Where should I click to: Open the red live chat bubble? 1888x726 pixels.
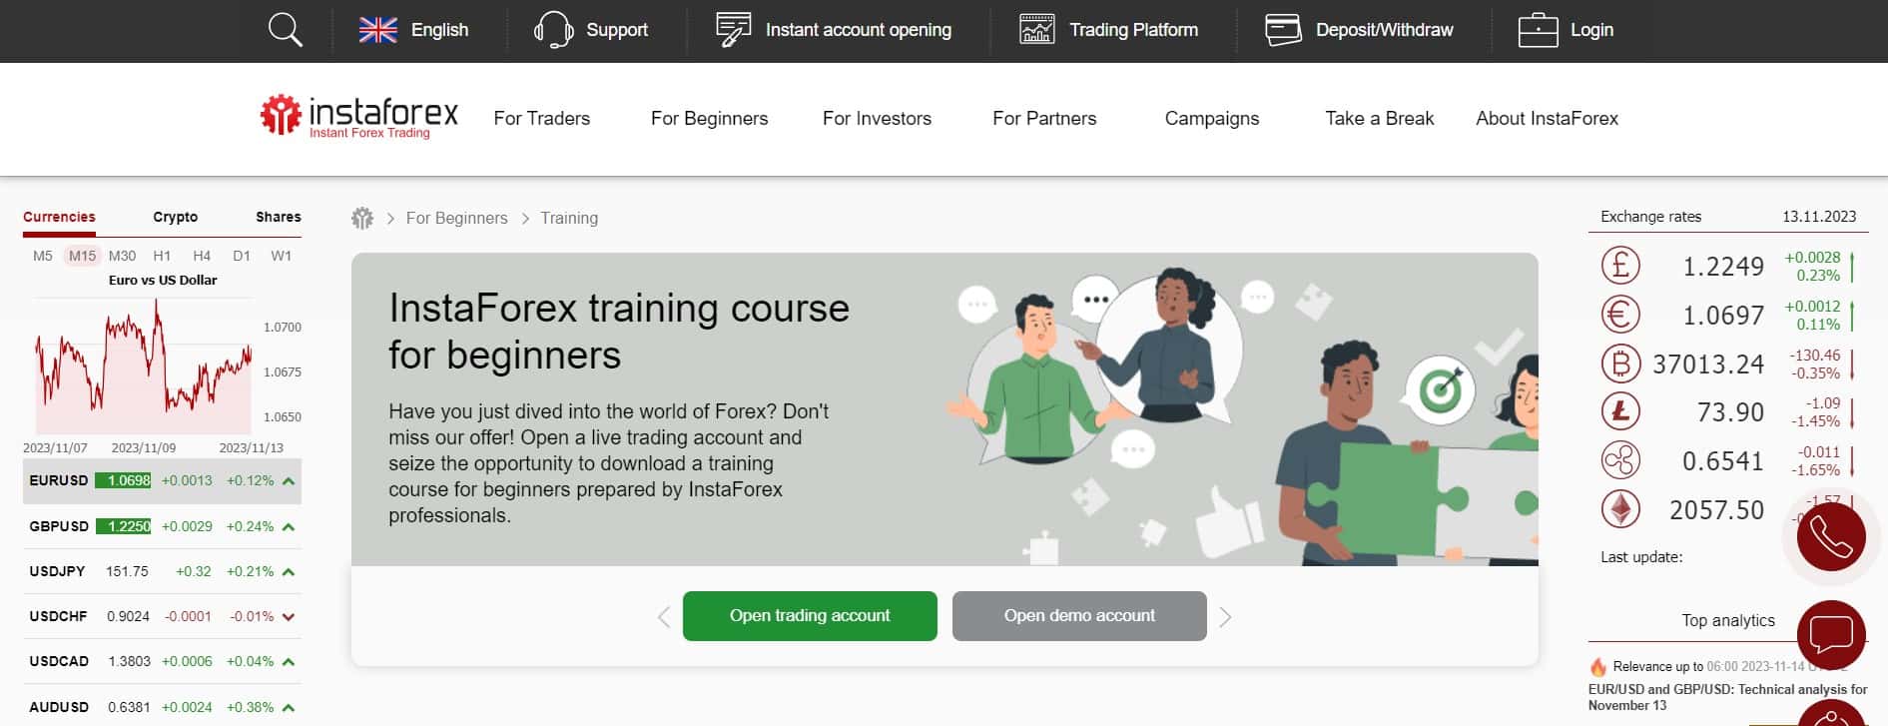(x=1831, y=634)
